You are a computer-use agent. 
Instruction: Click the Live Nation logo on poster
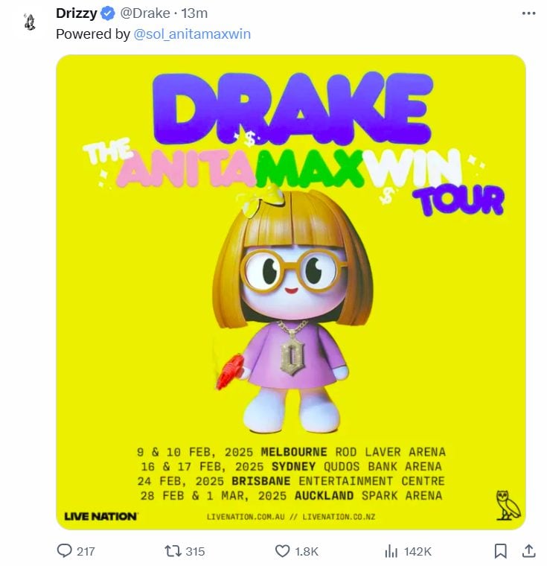pos(100,516)
